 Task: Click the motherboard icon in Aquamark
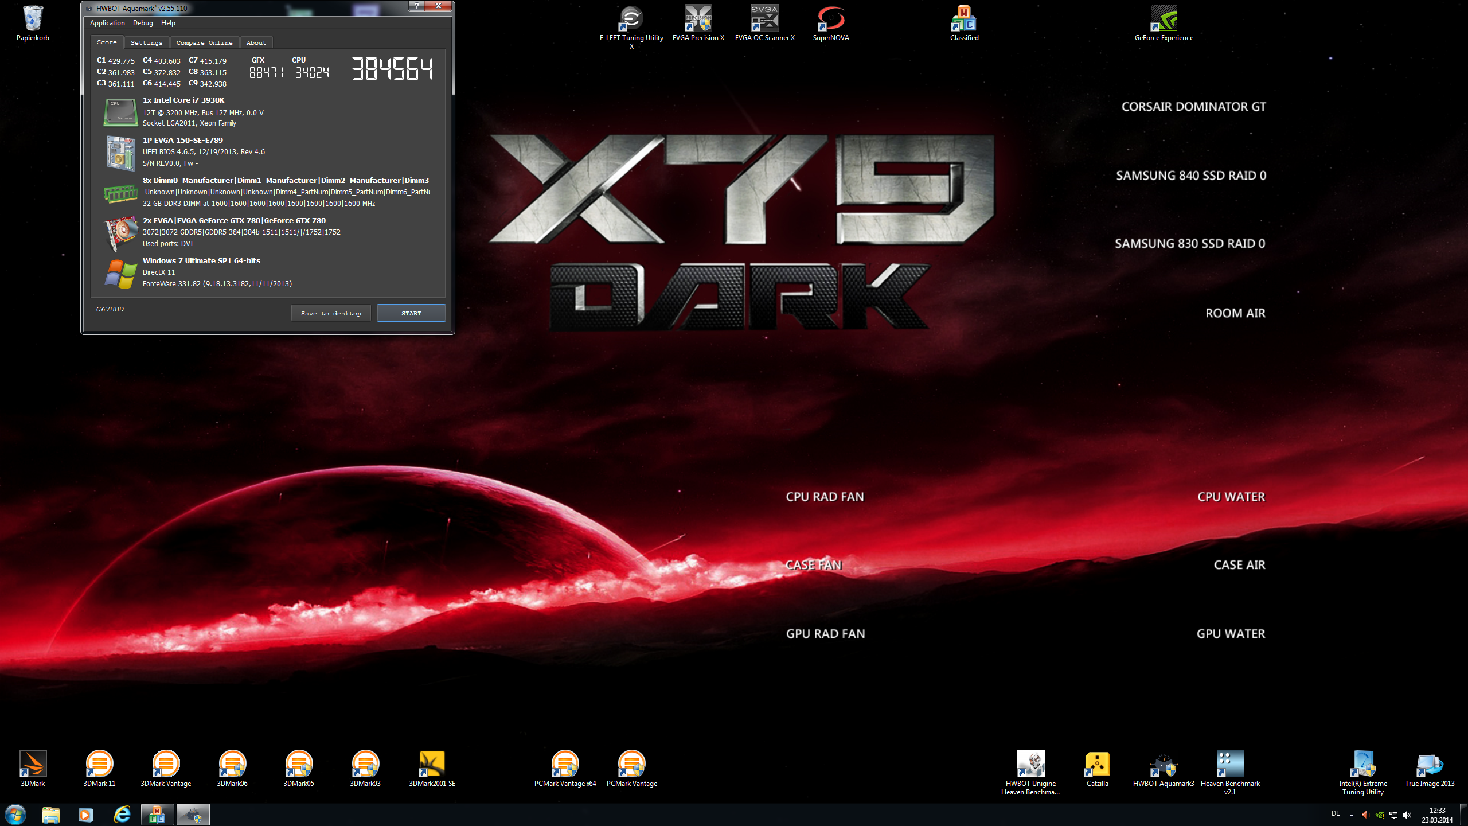[120, 153]
